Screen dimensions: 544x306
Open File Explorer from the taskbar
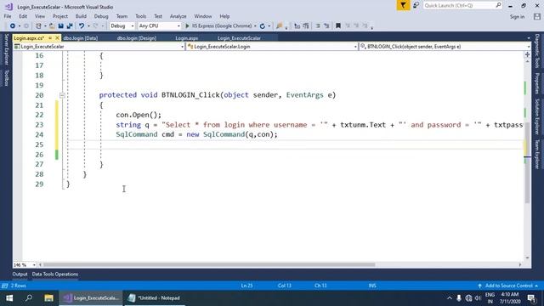[x=48, y=298]
